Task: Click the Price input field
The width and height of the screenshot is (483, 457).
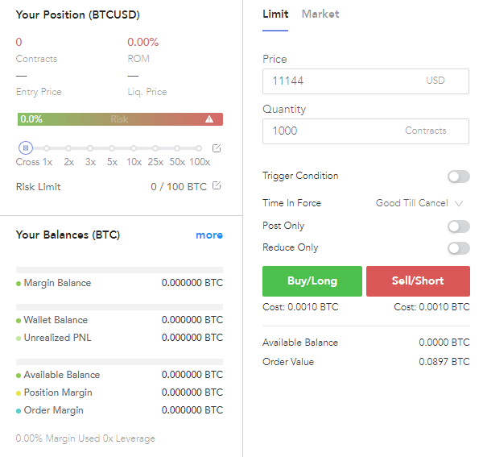Action: tap(346, 81)
